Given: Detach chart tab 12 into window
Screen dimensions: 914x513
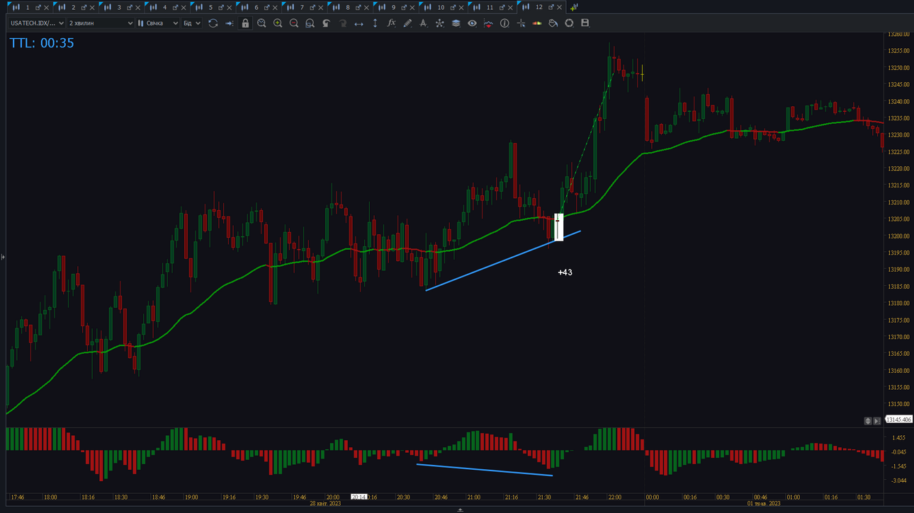Looking at the screenshot, I should [551, 8].
